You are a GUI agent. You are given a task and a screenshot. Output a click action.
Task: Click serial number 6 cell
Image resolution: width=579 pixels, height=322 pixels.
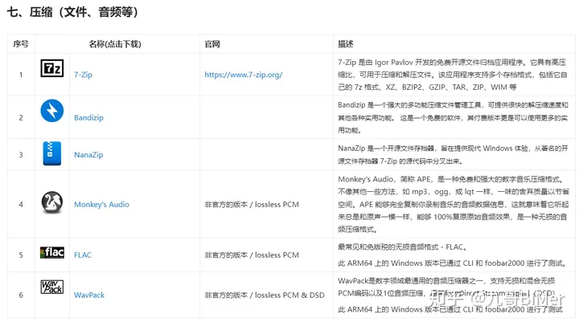[x=21, y=295]
